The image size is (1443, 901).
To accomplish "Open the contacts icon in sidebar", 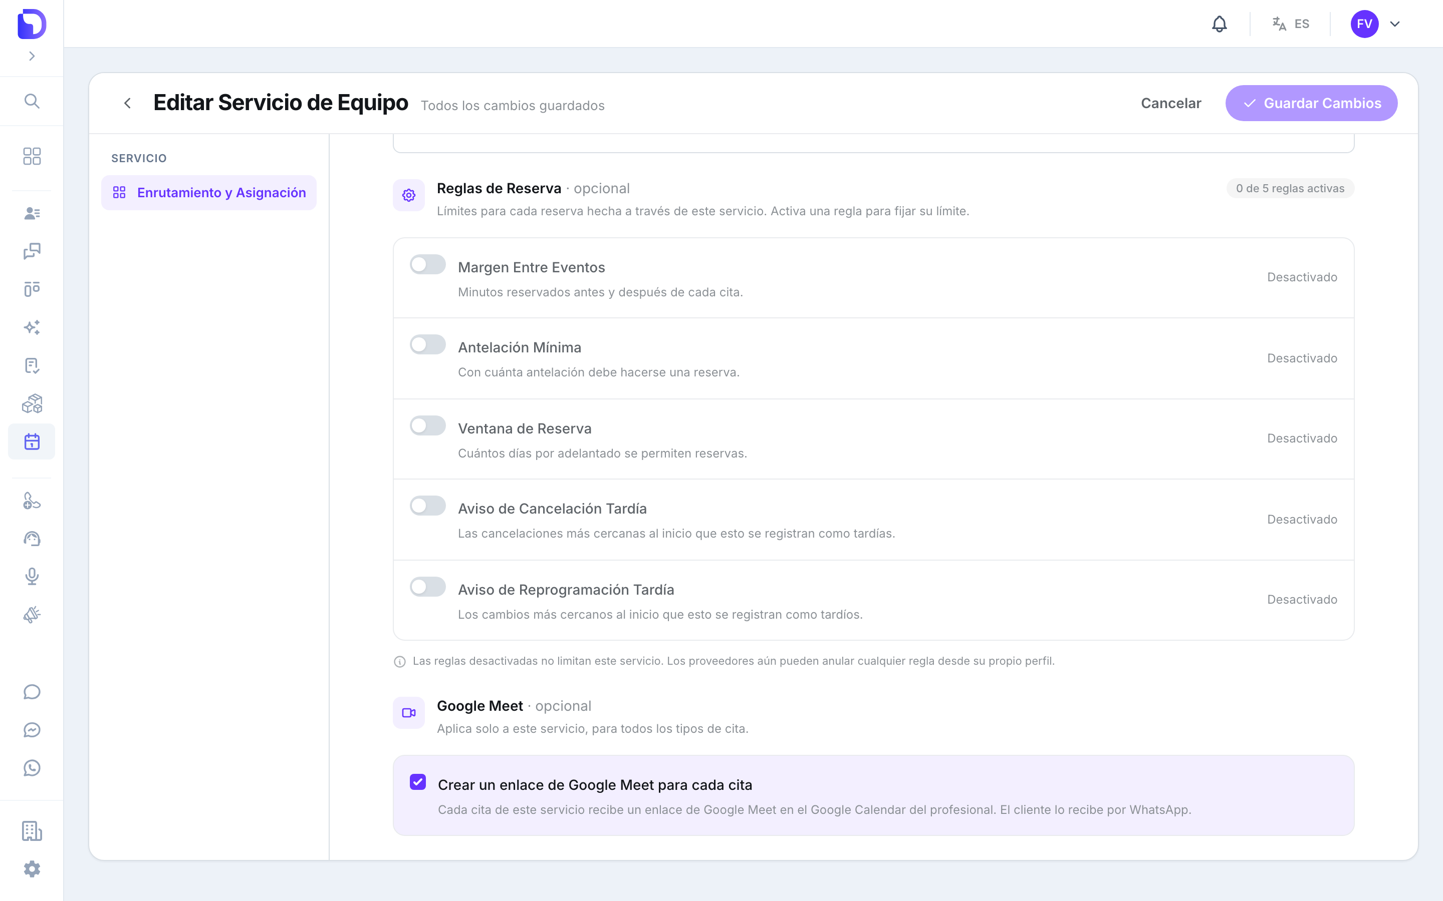I will point(32,213).
